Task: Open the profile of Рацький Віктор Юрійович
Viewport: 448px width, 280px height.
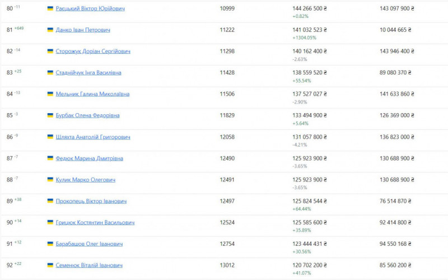Action: [x=90, y=9]
